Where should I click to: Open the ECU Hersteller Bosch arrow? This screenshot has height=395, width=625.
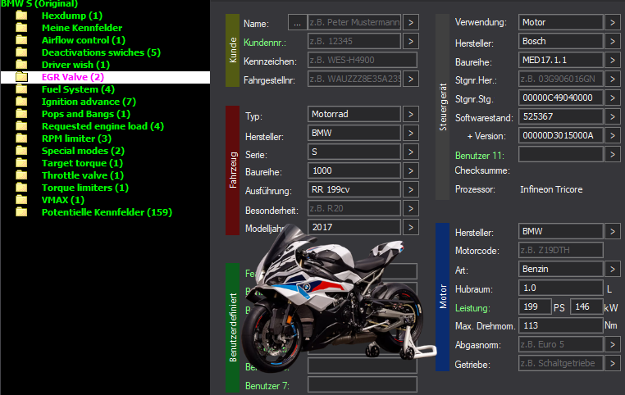click(613, 41)
